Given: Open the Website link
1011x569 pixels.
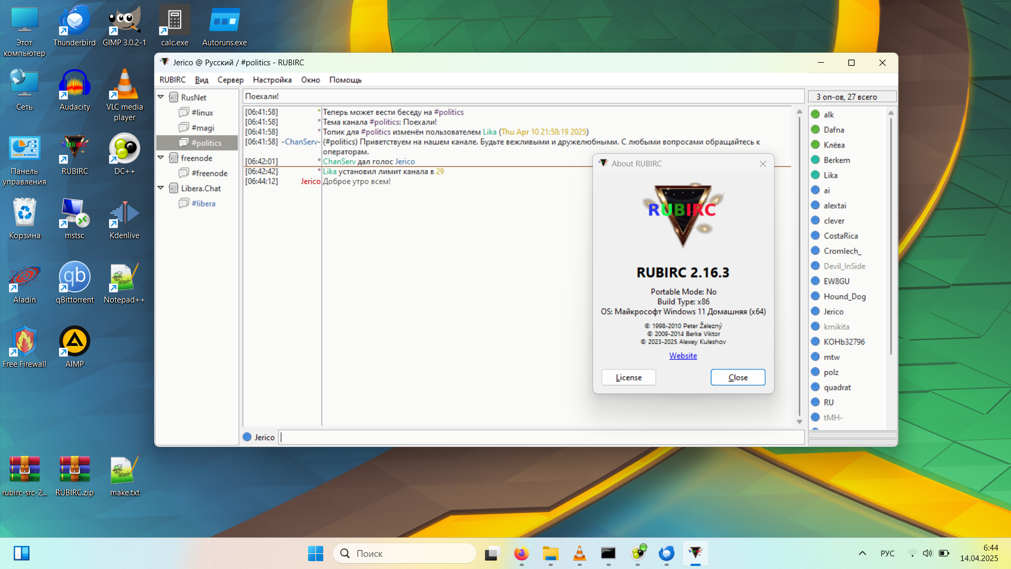Looking at the screenshot, I should pyautogui.click(x=683, y=356).
